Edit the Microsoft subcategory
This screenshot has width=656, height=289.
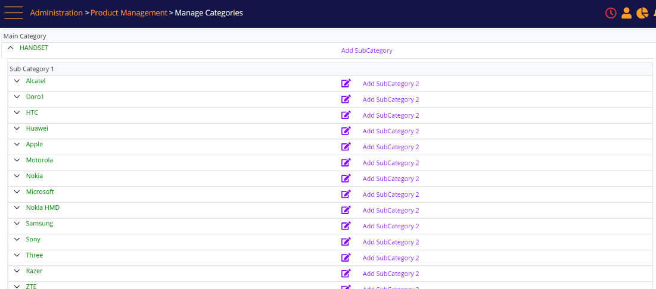346,194
